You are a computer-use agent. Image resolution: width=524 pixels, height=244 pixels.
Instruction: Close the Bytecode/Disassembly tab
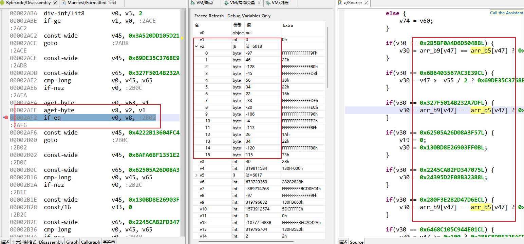[56, 3]
